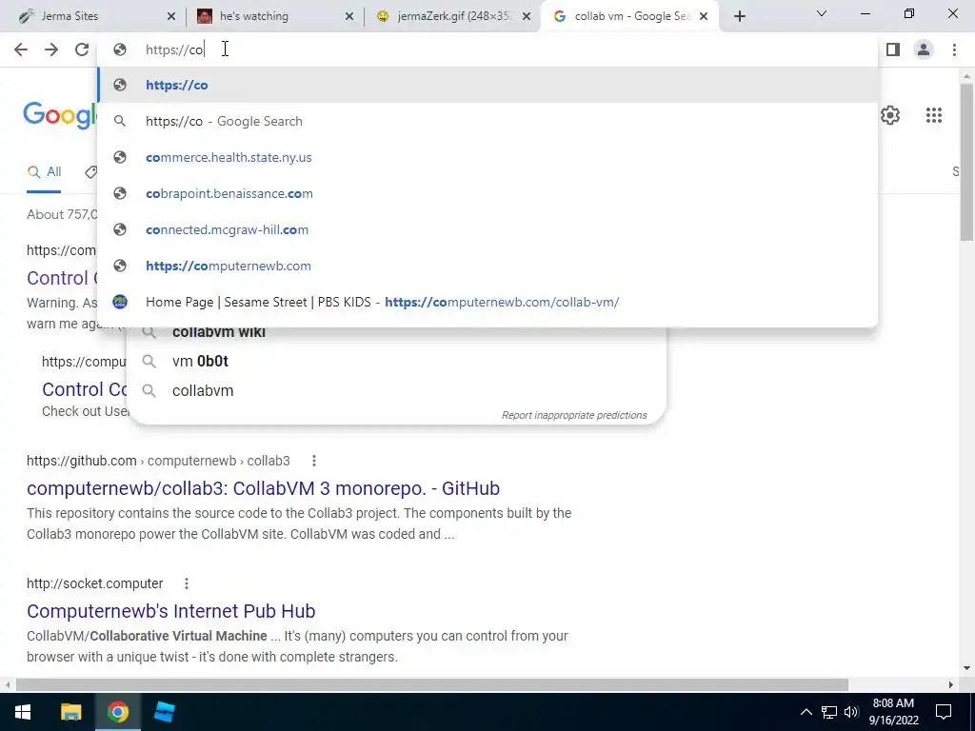Choose collabvm search prediction

coord(203,391)
